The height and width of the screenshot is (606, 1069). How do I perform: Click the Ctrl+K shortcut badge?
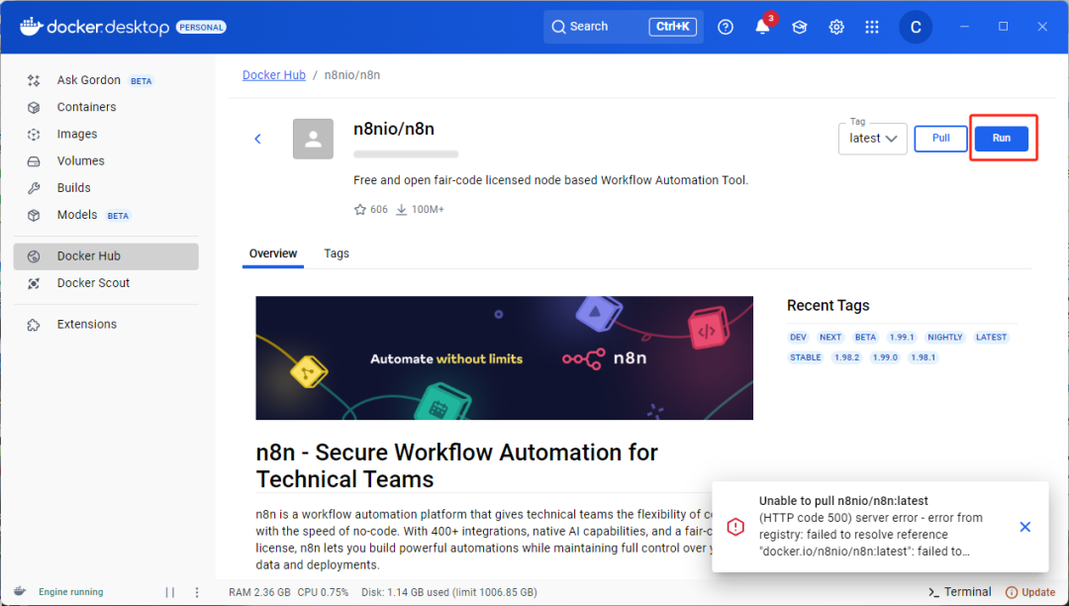point(672,27)
